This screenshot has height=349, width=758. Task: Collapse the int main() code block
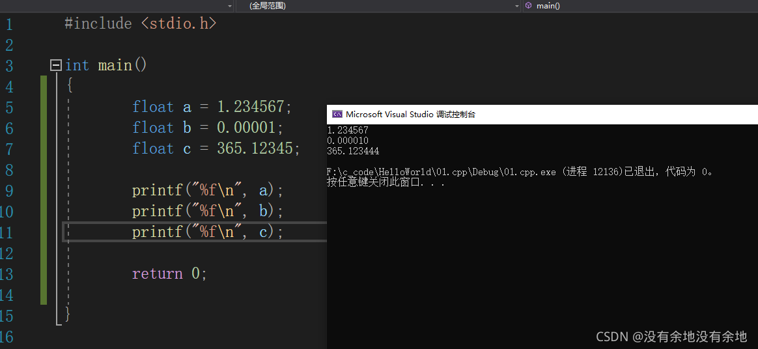pyautogui.click(x=56, y=64)
